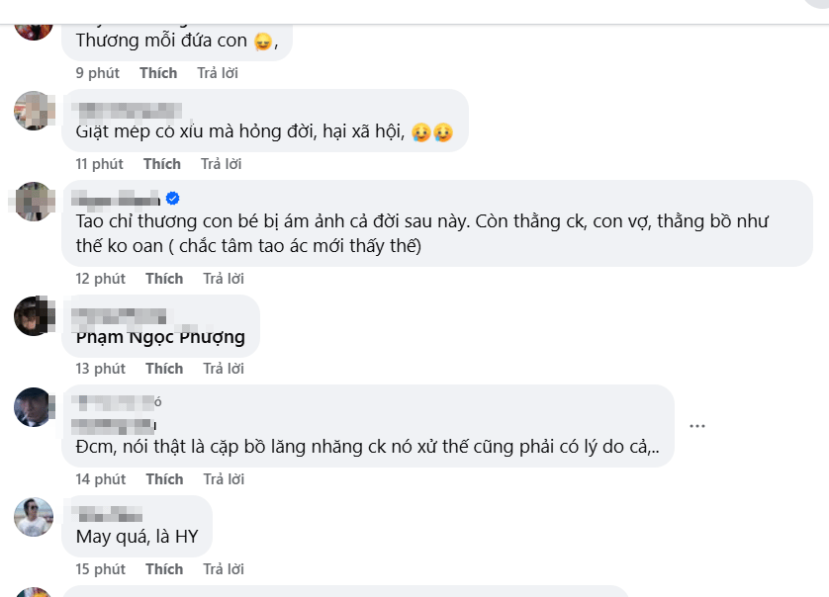Like the 'Phạm Ngọc Phượng' comment
This screenshot has width=829, height=597.
coord(164,369)
